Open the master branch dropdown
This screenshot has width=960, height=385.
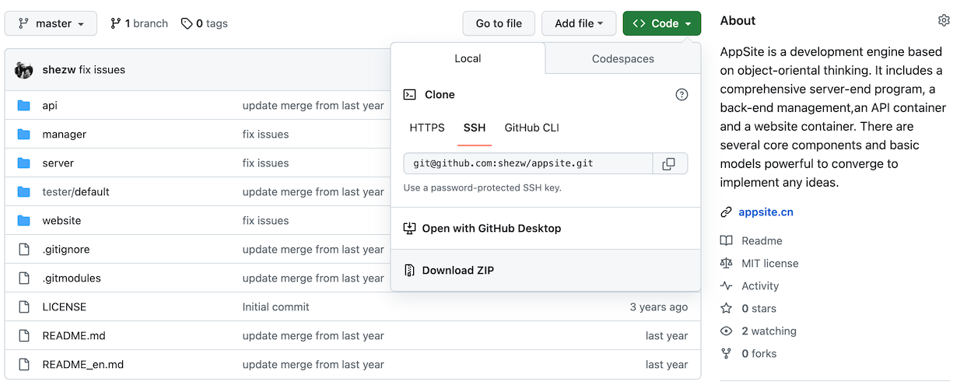tap(51, 23)
